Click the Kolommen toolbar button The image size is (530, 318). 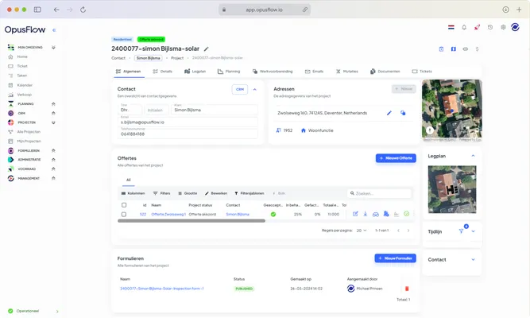coord(133,193)
